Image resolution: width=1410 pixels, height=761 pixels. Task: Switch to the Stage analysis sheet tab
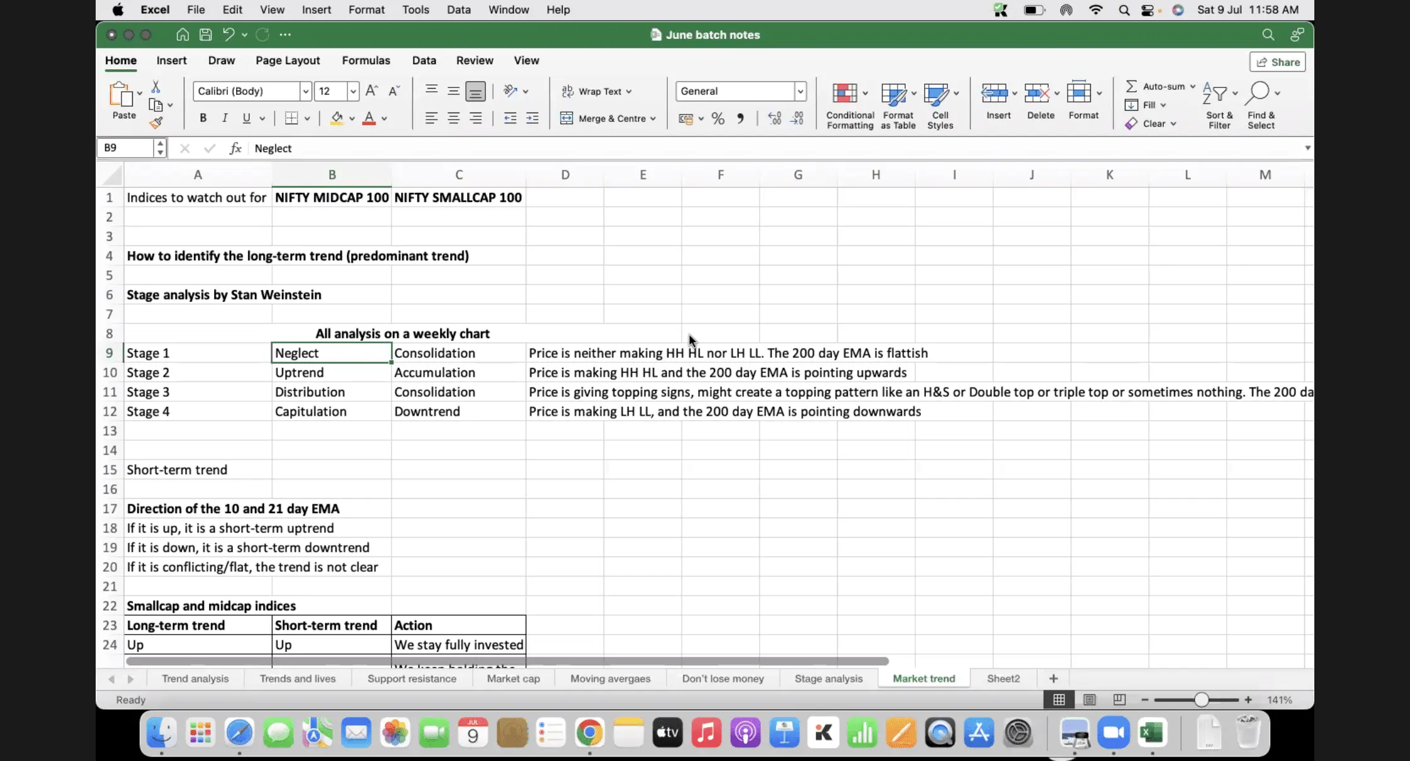click(x=828, y=679)
